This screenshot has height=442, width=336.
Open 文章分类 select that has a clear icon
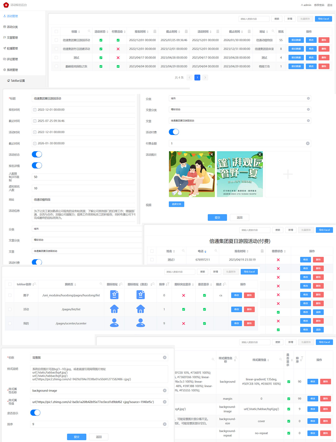[240, 109]
